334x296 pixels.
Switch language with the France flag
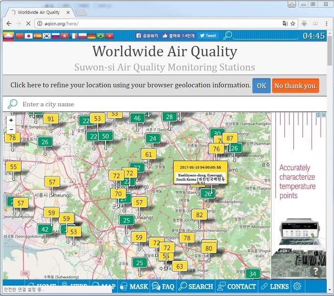tap(73, 36)
